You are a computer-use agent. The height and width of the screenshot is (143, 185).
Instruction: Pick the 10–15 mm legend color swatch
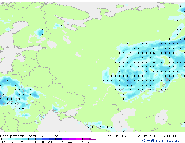39,139
